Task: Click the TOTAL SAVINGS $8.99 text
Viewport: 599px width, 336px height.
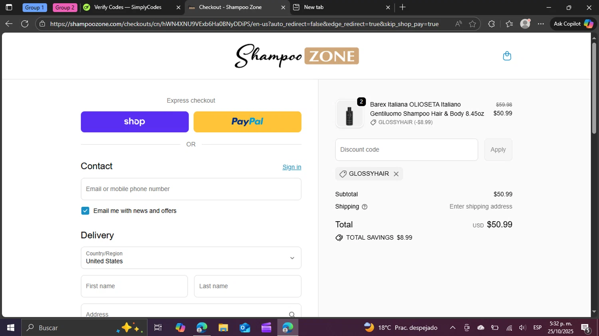Action: point(379,238)
